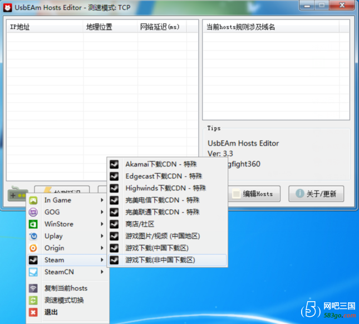Pick 游戏下载(中国下载区) option

point(168,248)
